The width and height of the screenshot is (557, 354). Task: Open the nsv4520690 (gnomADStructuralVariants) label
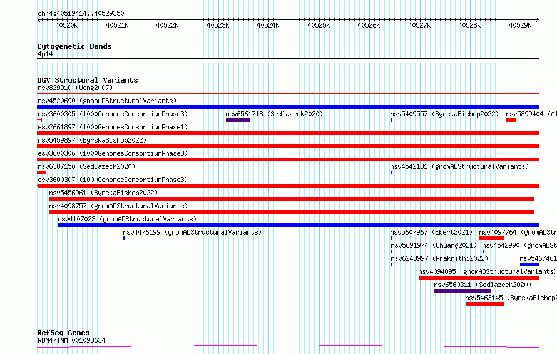point(107,101)
